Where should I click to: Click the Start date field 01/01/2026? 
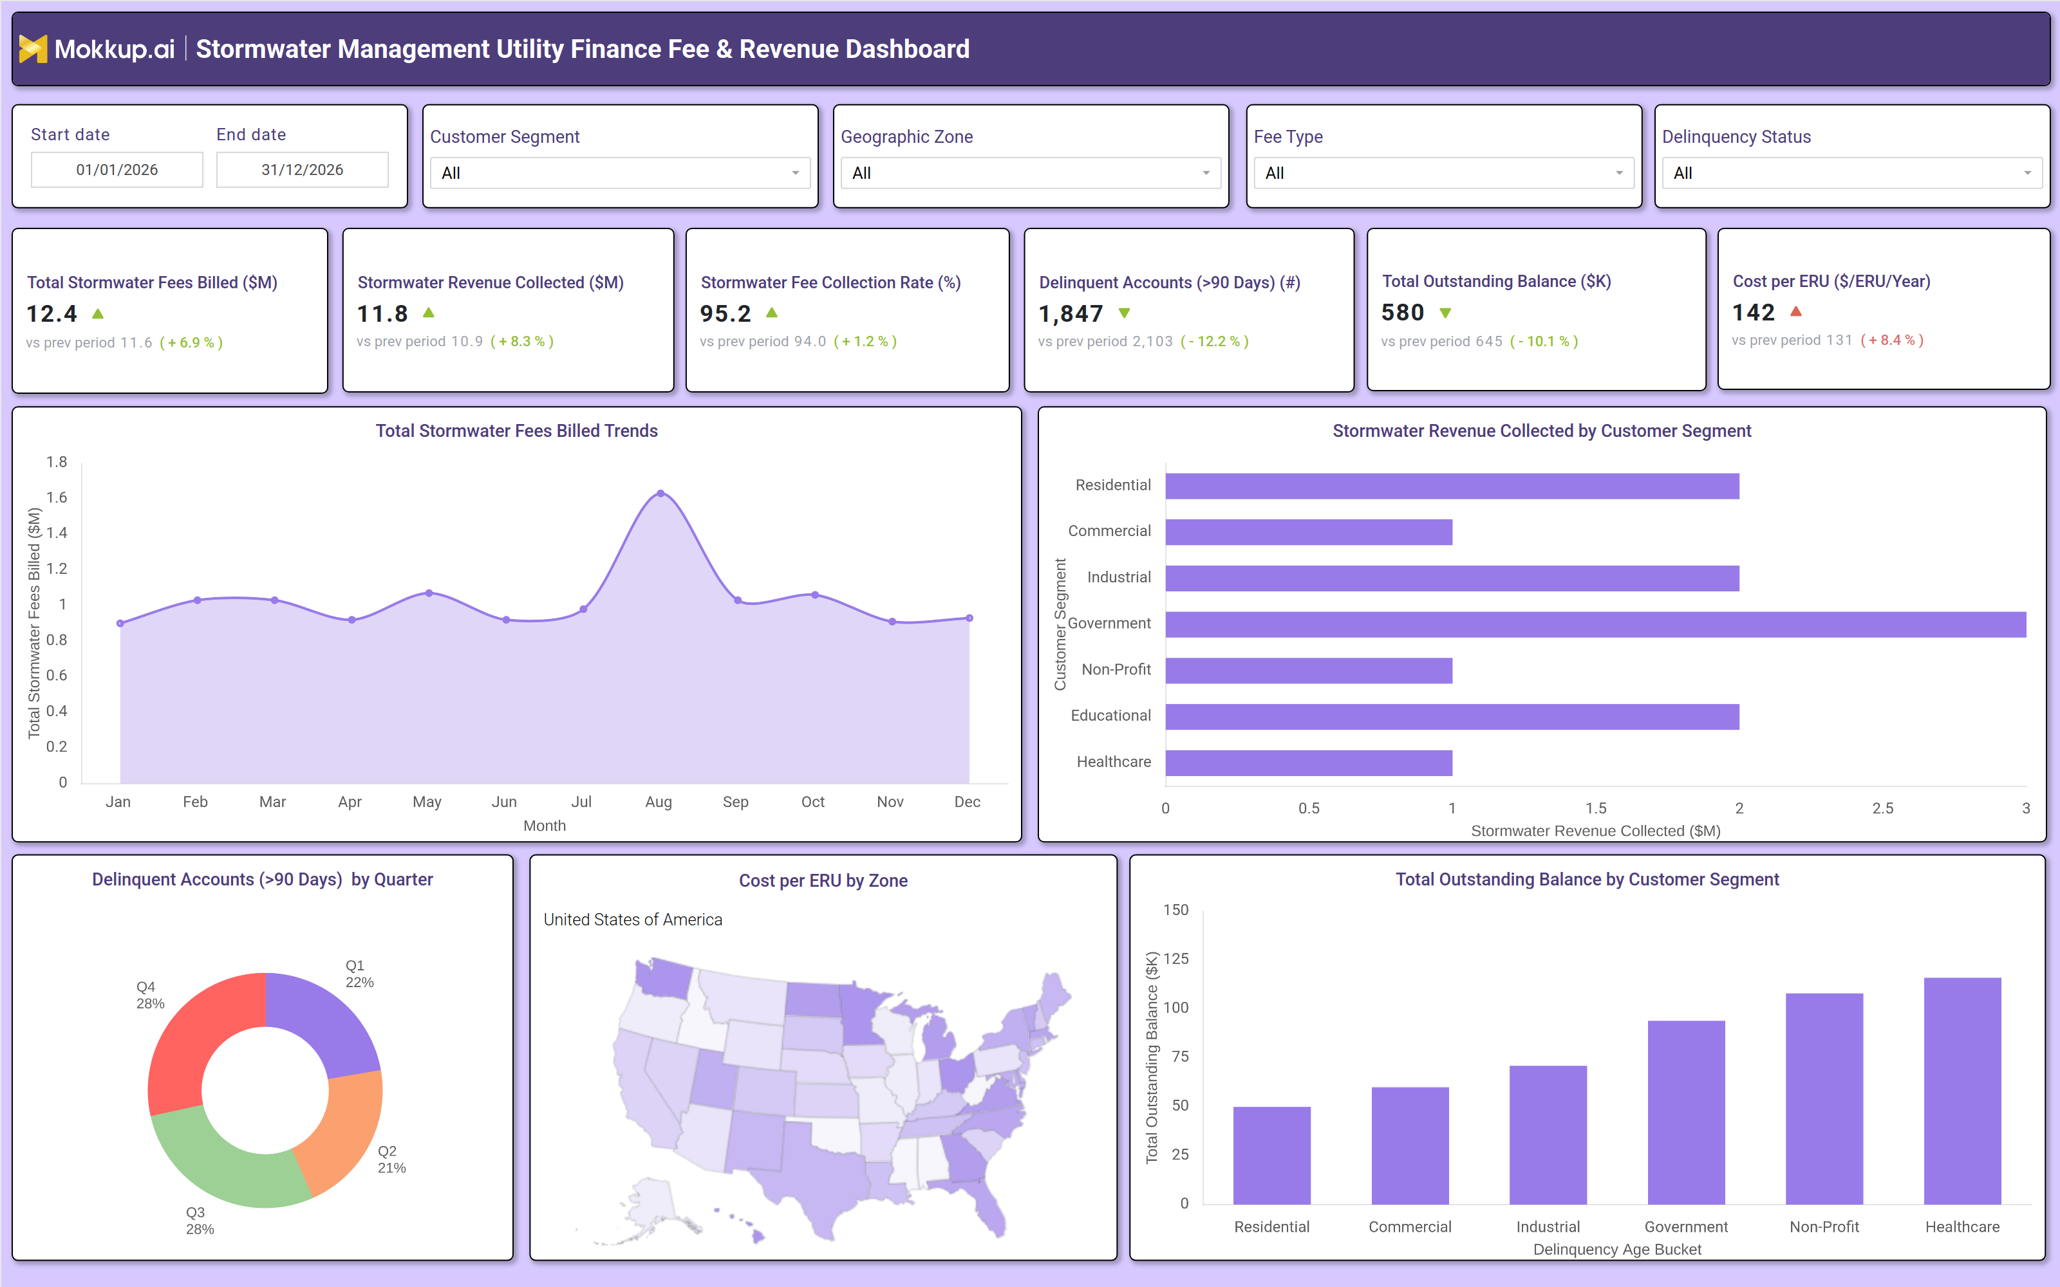click(117, 169)
